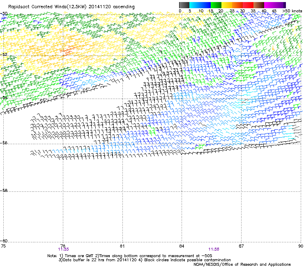The height and width of the screenshot is (267, 304).
Task: Click the date '20141120 ascending' in title
Action: pos(112,7)
